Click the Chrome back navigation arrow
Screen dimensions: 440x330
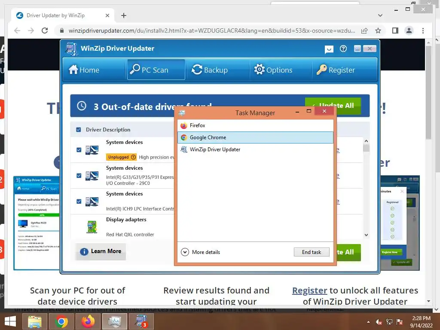[x=17, y=31]
